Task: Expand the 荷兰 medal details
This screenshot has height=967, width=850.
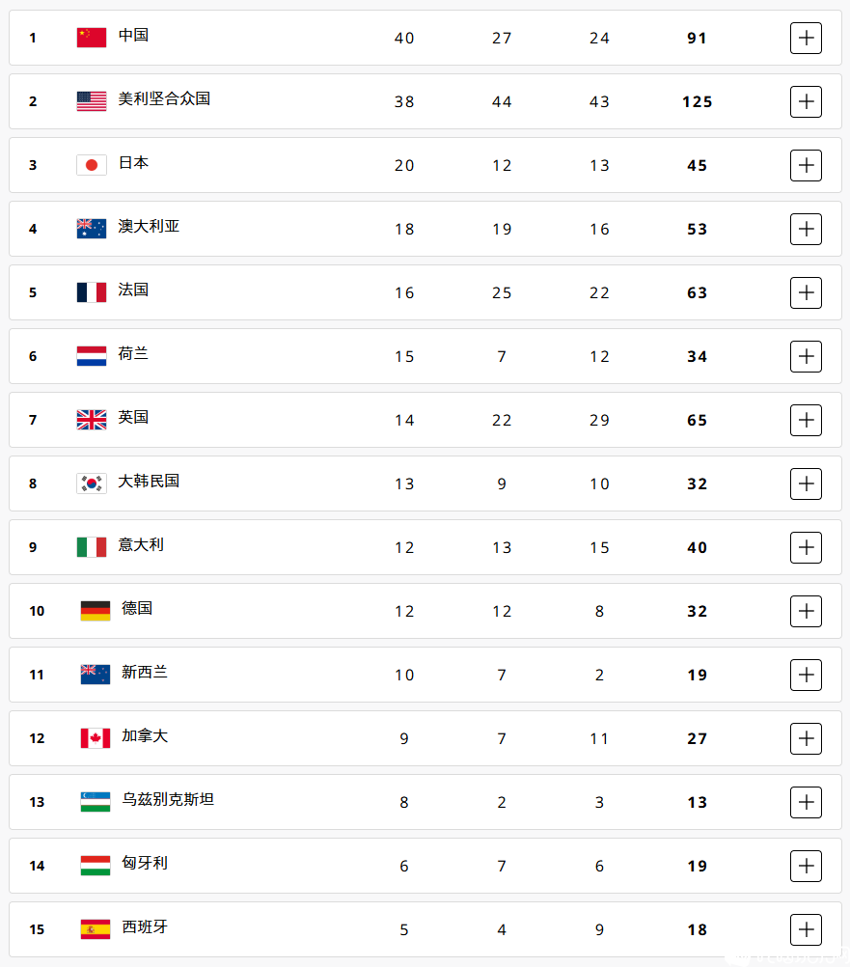Action: click(806, 356)
